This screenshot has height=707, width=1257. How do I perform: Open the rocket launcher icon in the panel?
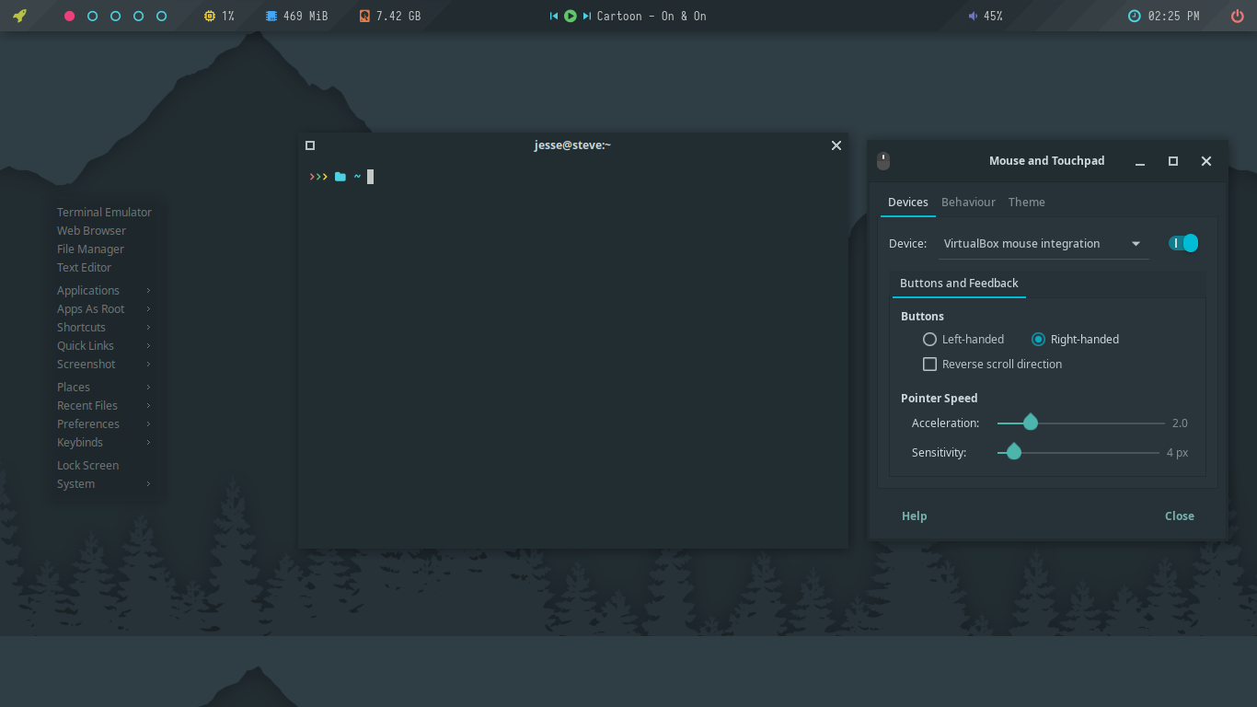point(19,16)
